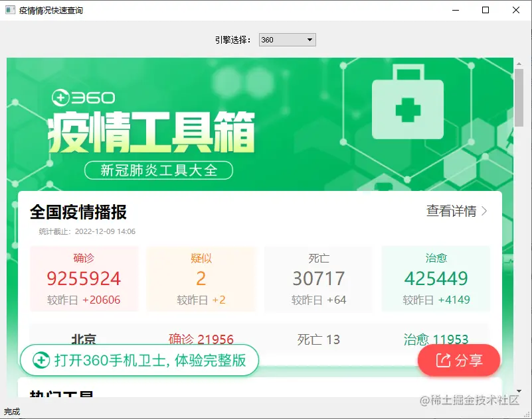Screen dimensions: 532x419
Task: Click the share arrow icon in 分享 button
Action: point(443,360)
